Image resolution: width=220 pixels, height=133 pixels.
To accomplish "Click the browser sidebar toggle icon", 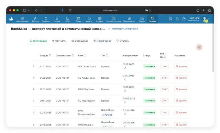I will click(x=24, y=10).
